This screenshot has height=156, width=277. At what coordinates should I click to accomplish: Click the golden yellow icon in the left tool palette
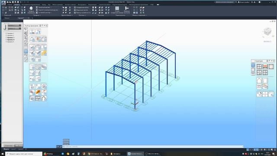(x=44, y=53)
